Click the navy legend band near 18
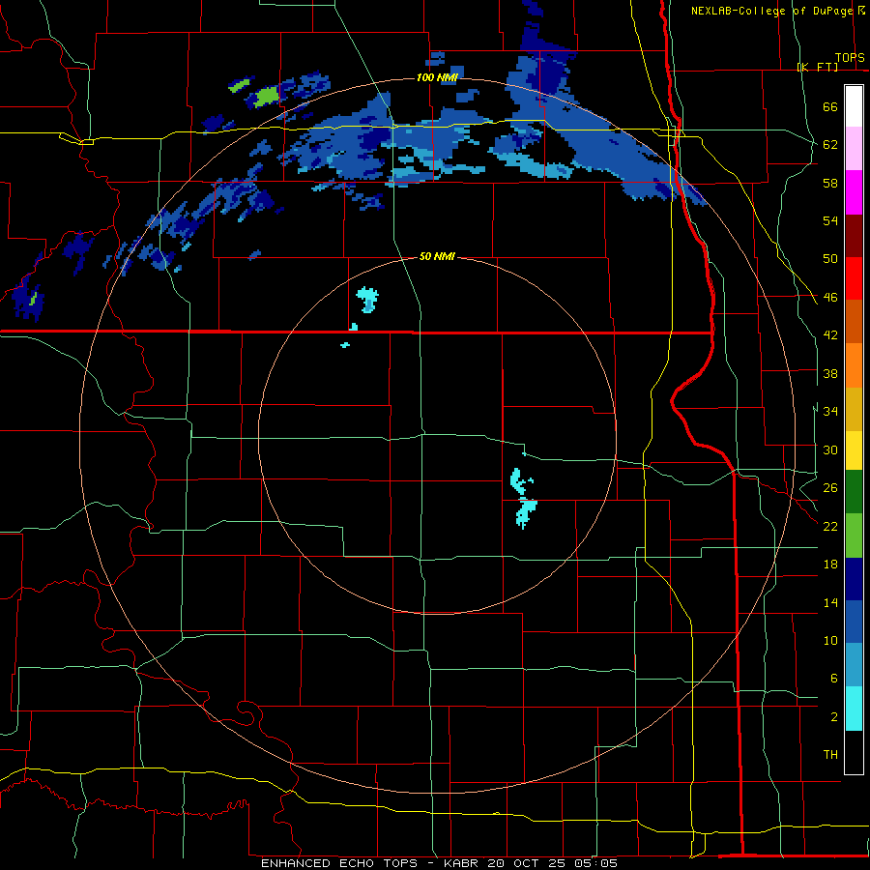 [x=854, y=579]
